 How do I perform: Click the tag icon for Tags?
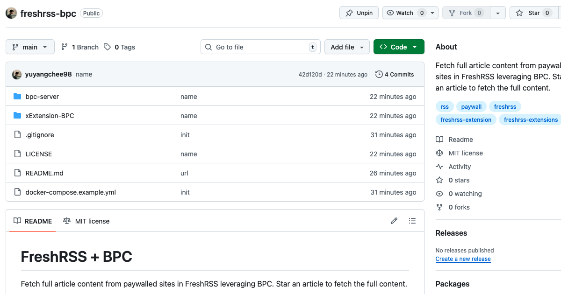[108, 47]
